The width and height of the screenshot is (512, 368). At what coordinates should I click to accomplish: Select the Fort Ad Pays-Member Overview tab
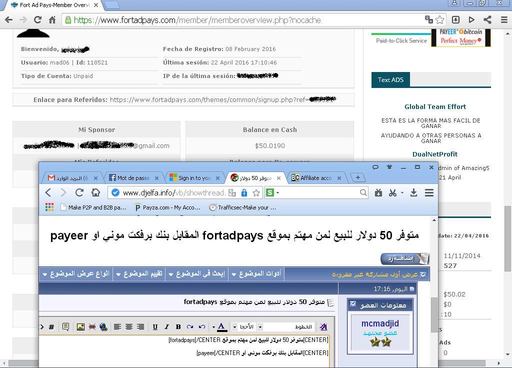[x=54, y=5]
